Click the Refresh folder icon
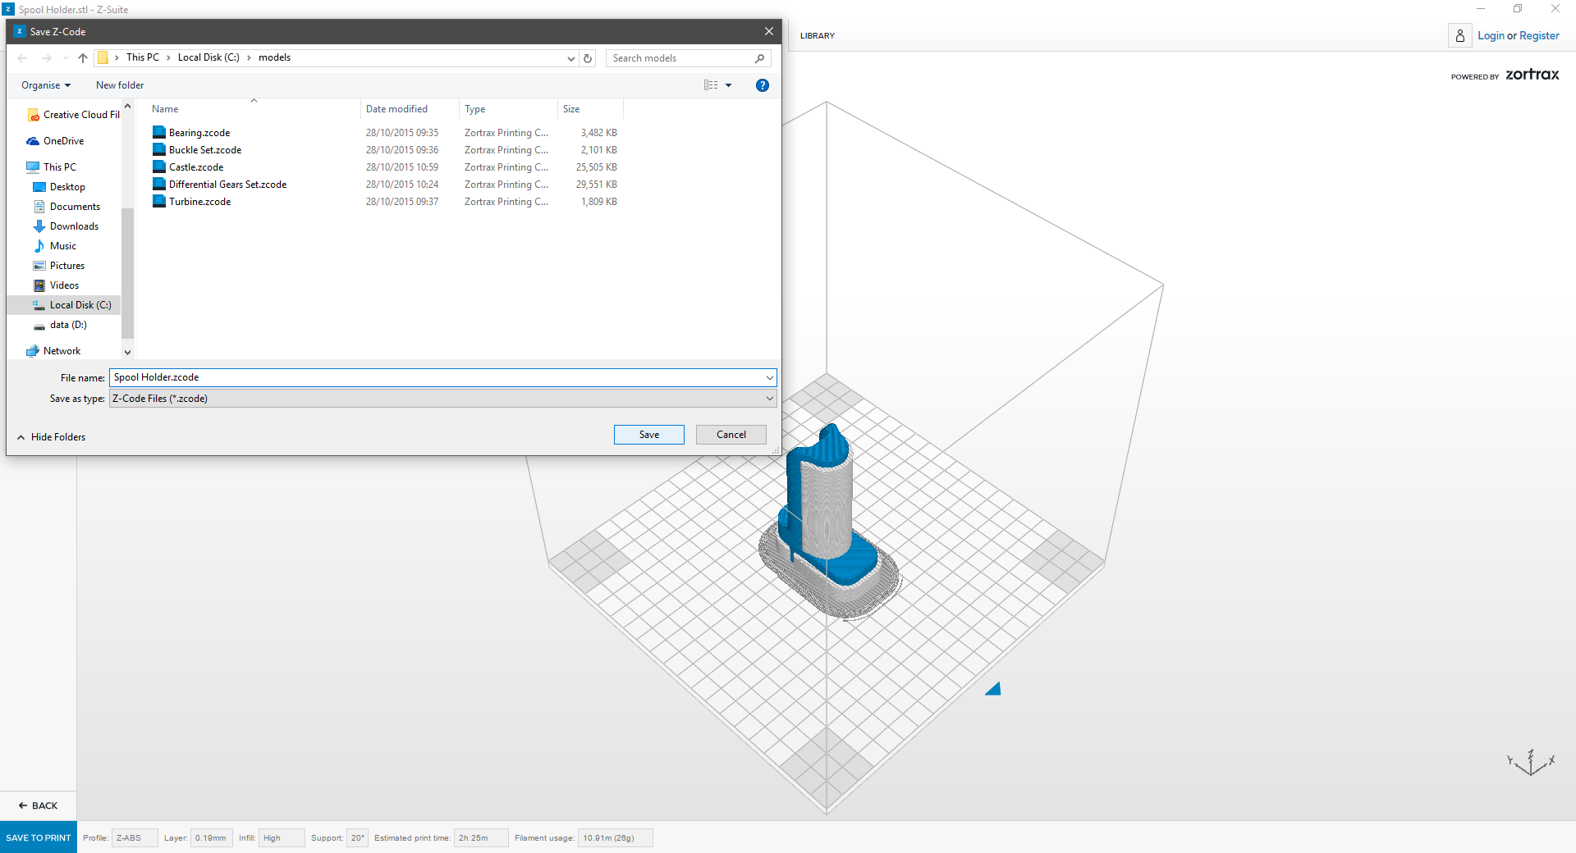1576x853 pixels. 588,58
